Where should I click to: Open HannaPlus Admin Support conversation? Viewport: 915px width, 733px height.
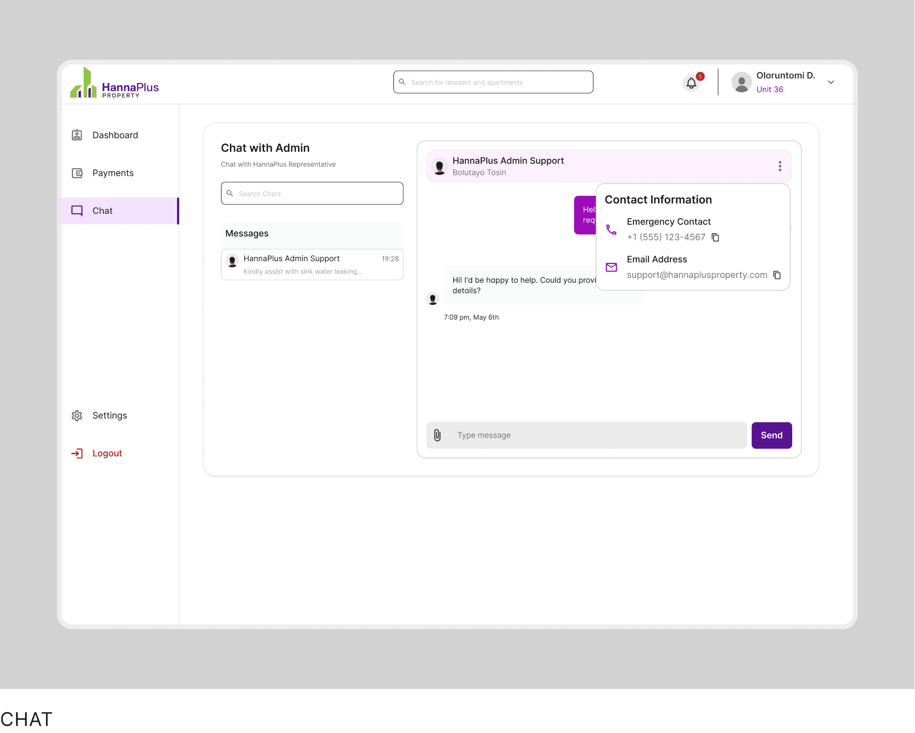click(312, 265)
